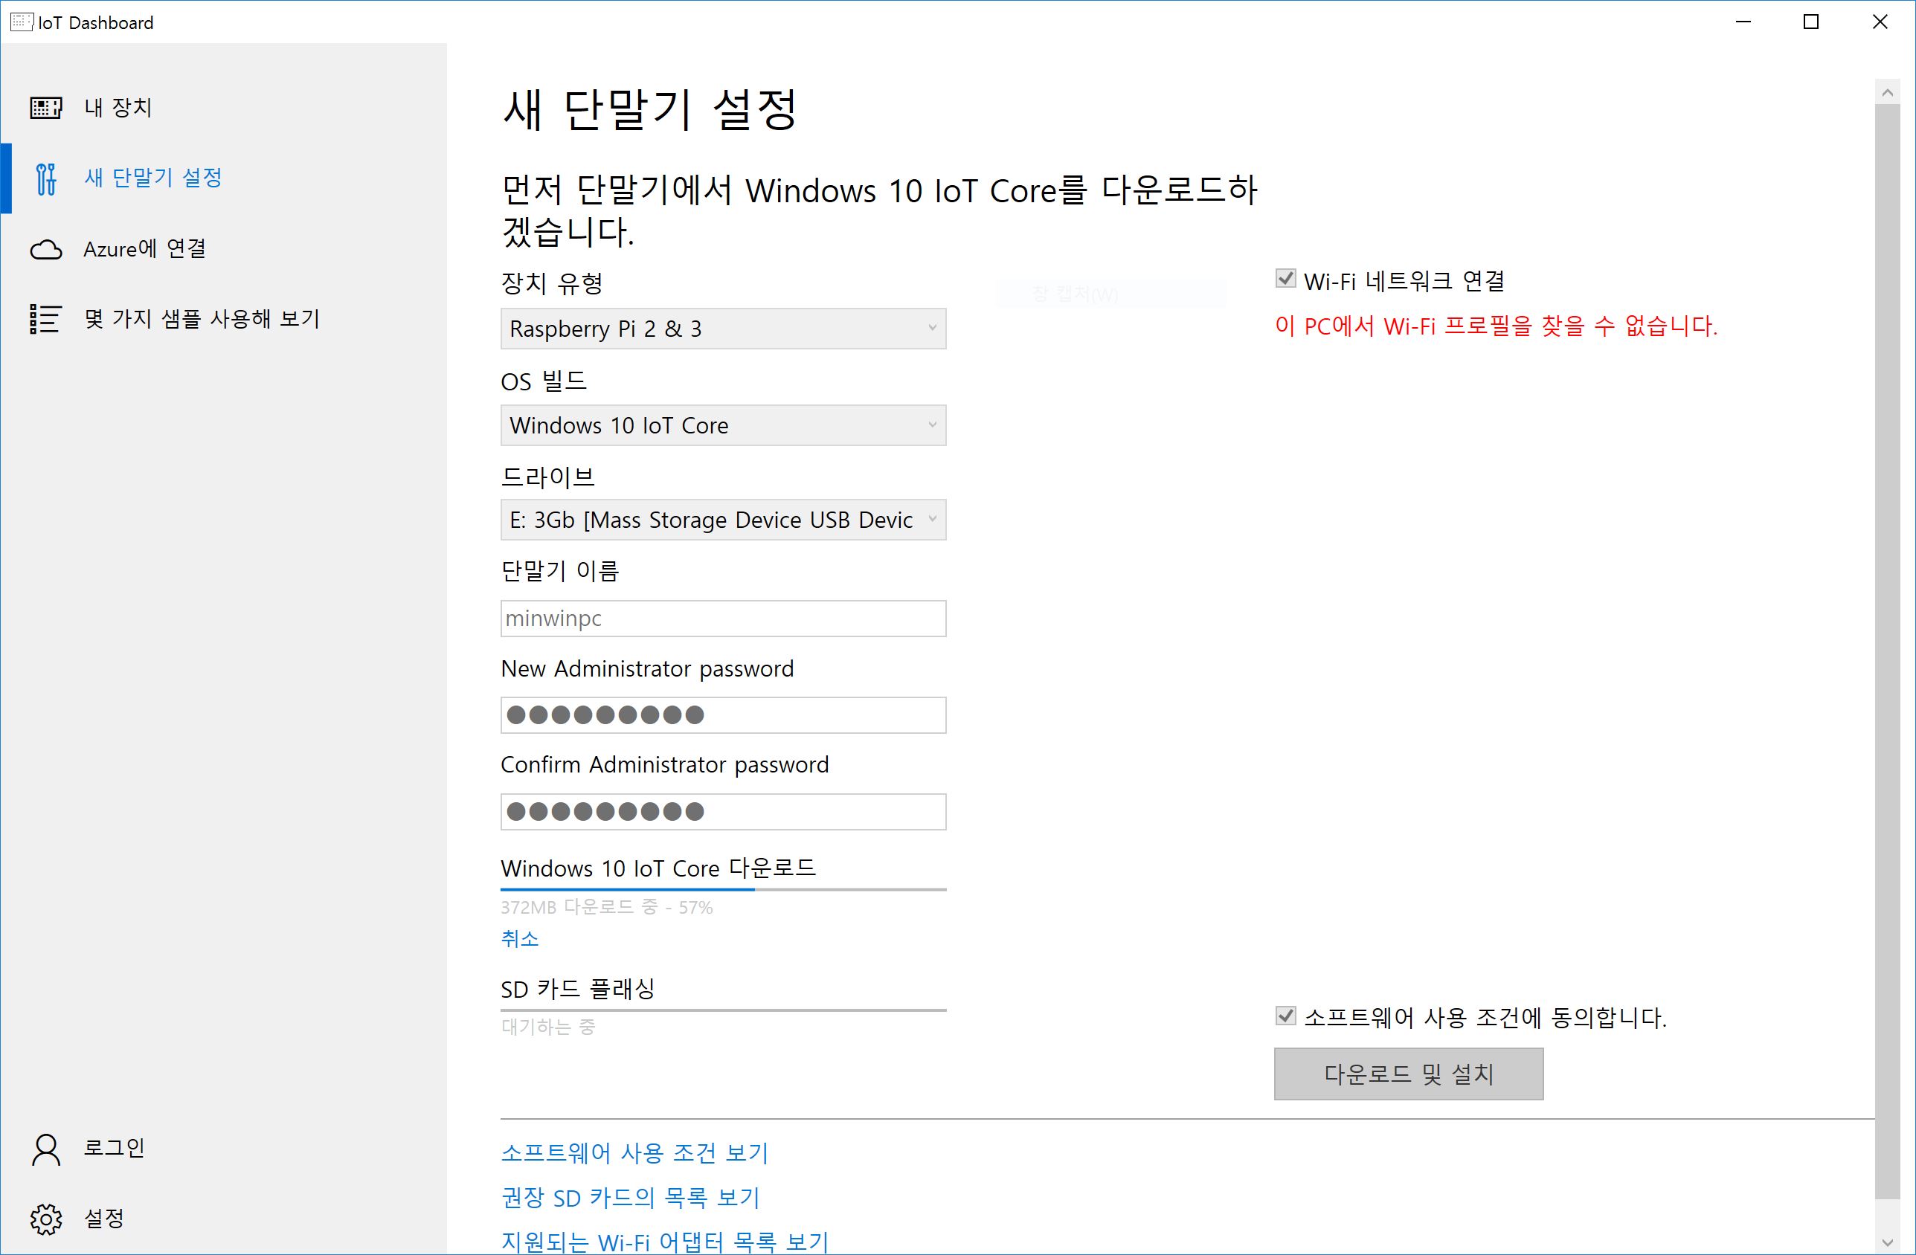
Task: Click the Windows 10 IoT Core download progress bar
Action: click(723, 890)
